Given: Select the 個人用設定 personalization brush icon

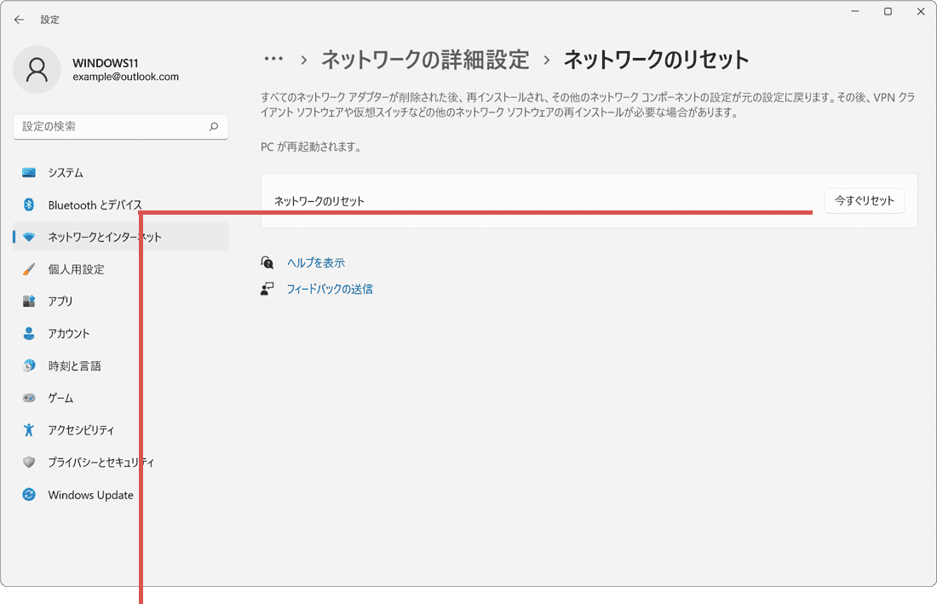Looking at the screenshot, I should pos(27,269).
